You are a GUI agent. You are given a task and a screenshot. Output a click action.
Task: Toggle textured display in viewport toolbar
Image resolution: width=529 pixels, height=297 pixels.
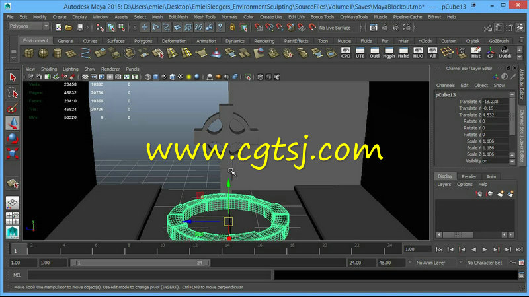coord(181,77)
